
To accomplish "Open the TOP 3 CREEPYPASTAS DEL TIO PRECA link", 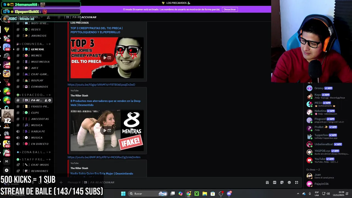I will point(97,30).
